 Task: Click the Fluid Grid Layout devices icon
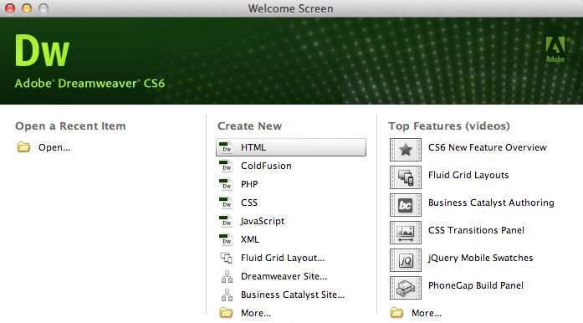pyautogui.click(x=227, y=258)
